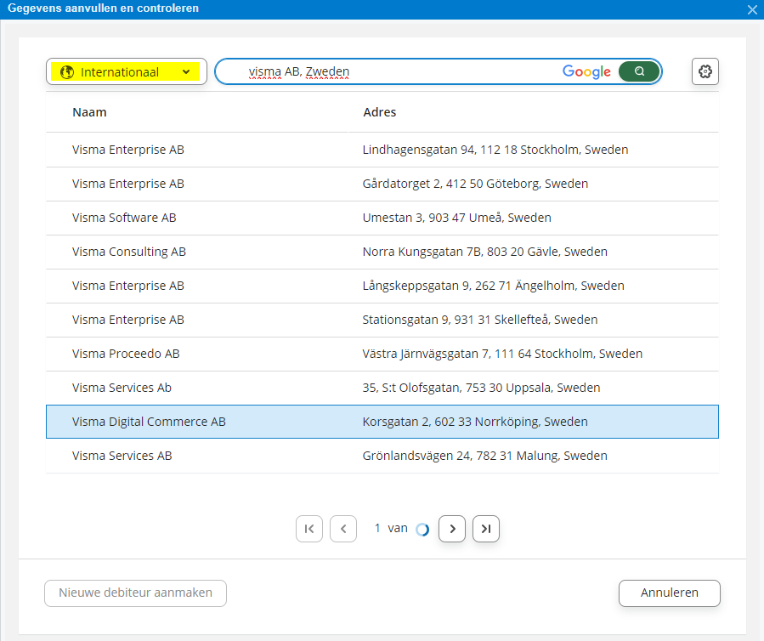Click address Stationsgatan 9, 931 31 Skellefteå
Viewport: 764px width, 641px height.
(x=480, y=320)
